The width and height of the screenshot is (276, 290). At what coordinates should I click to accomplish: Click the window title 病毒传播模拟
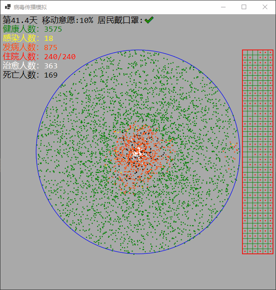(30, 7)
